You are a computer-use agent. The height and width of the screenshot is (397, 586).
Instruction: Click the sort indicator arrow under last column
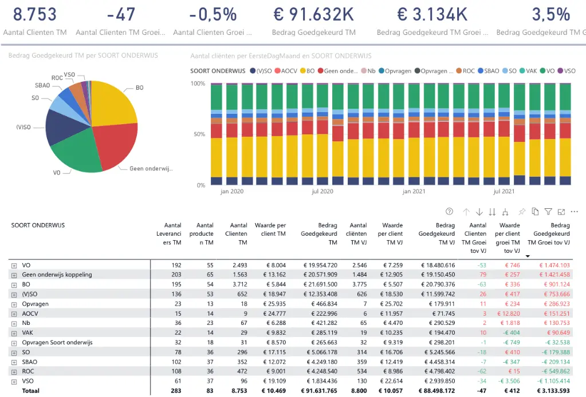[528, 256]
